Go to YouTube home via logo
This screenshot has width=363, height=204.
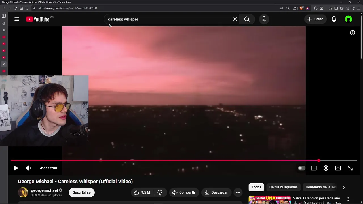click(38, 19)
